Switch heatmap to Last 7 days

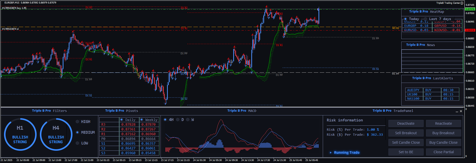click(x=426, y=19)
